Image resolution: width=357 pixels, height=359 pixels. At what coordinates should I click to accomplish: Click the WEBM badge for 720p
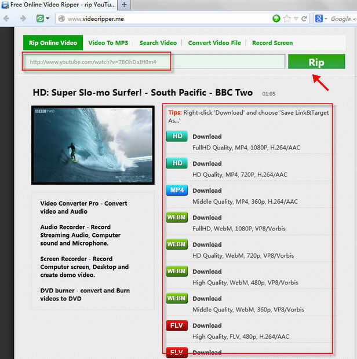[177, 244]
